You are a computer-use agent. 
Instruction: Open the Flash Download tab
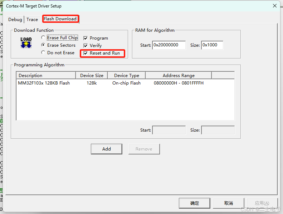60,19
